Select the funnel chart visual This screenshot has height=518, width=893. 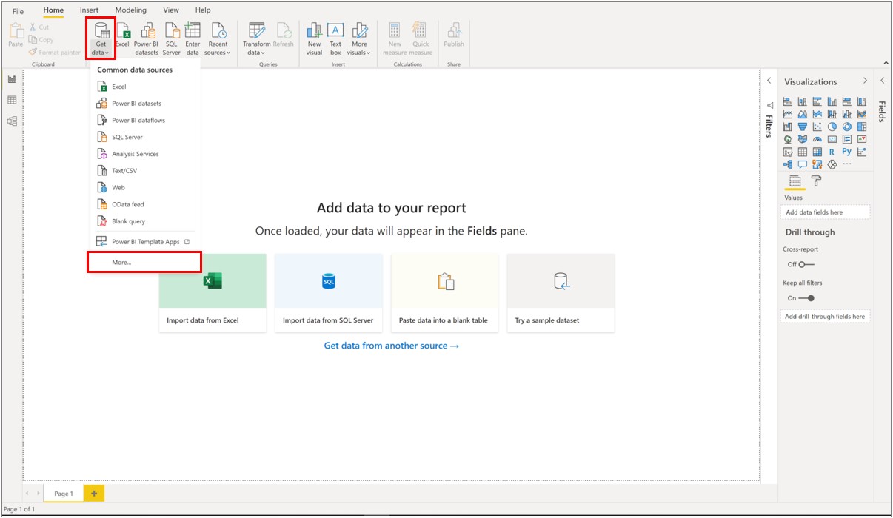803,127
